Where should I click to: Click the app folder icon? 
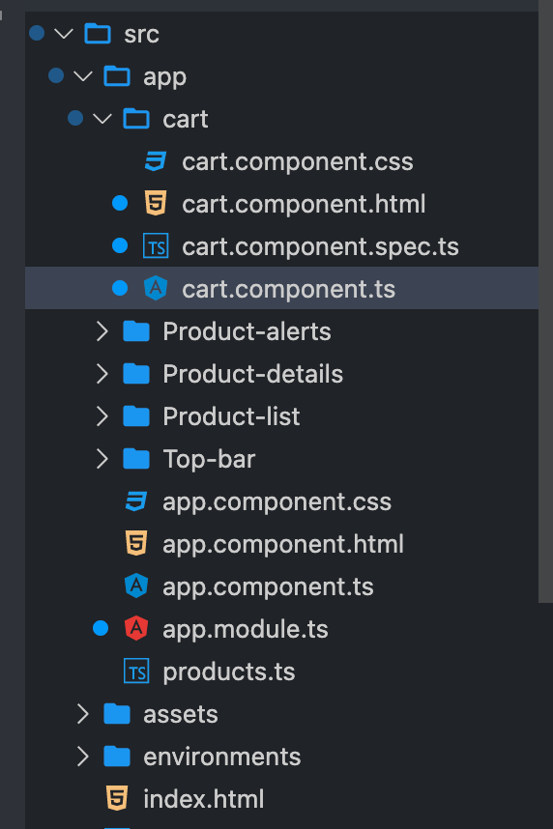pos(117,76)
